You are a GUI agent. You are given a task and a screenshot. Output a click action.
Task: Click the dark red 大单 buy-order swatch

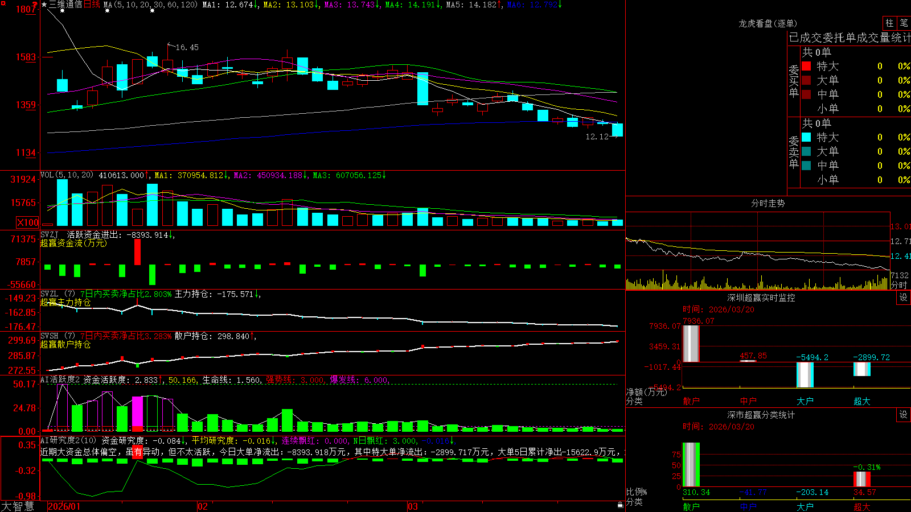[x=806, y=80]
